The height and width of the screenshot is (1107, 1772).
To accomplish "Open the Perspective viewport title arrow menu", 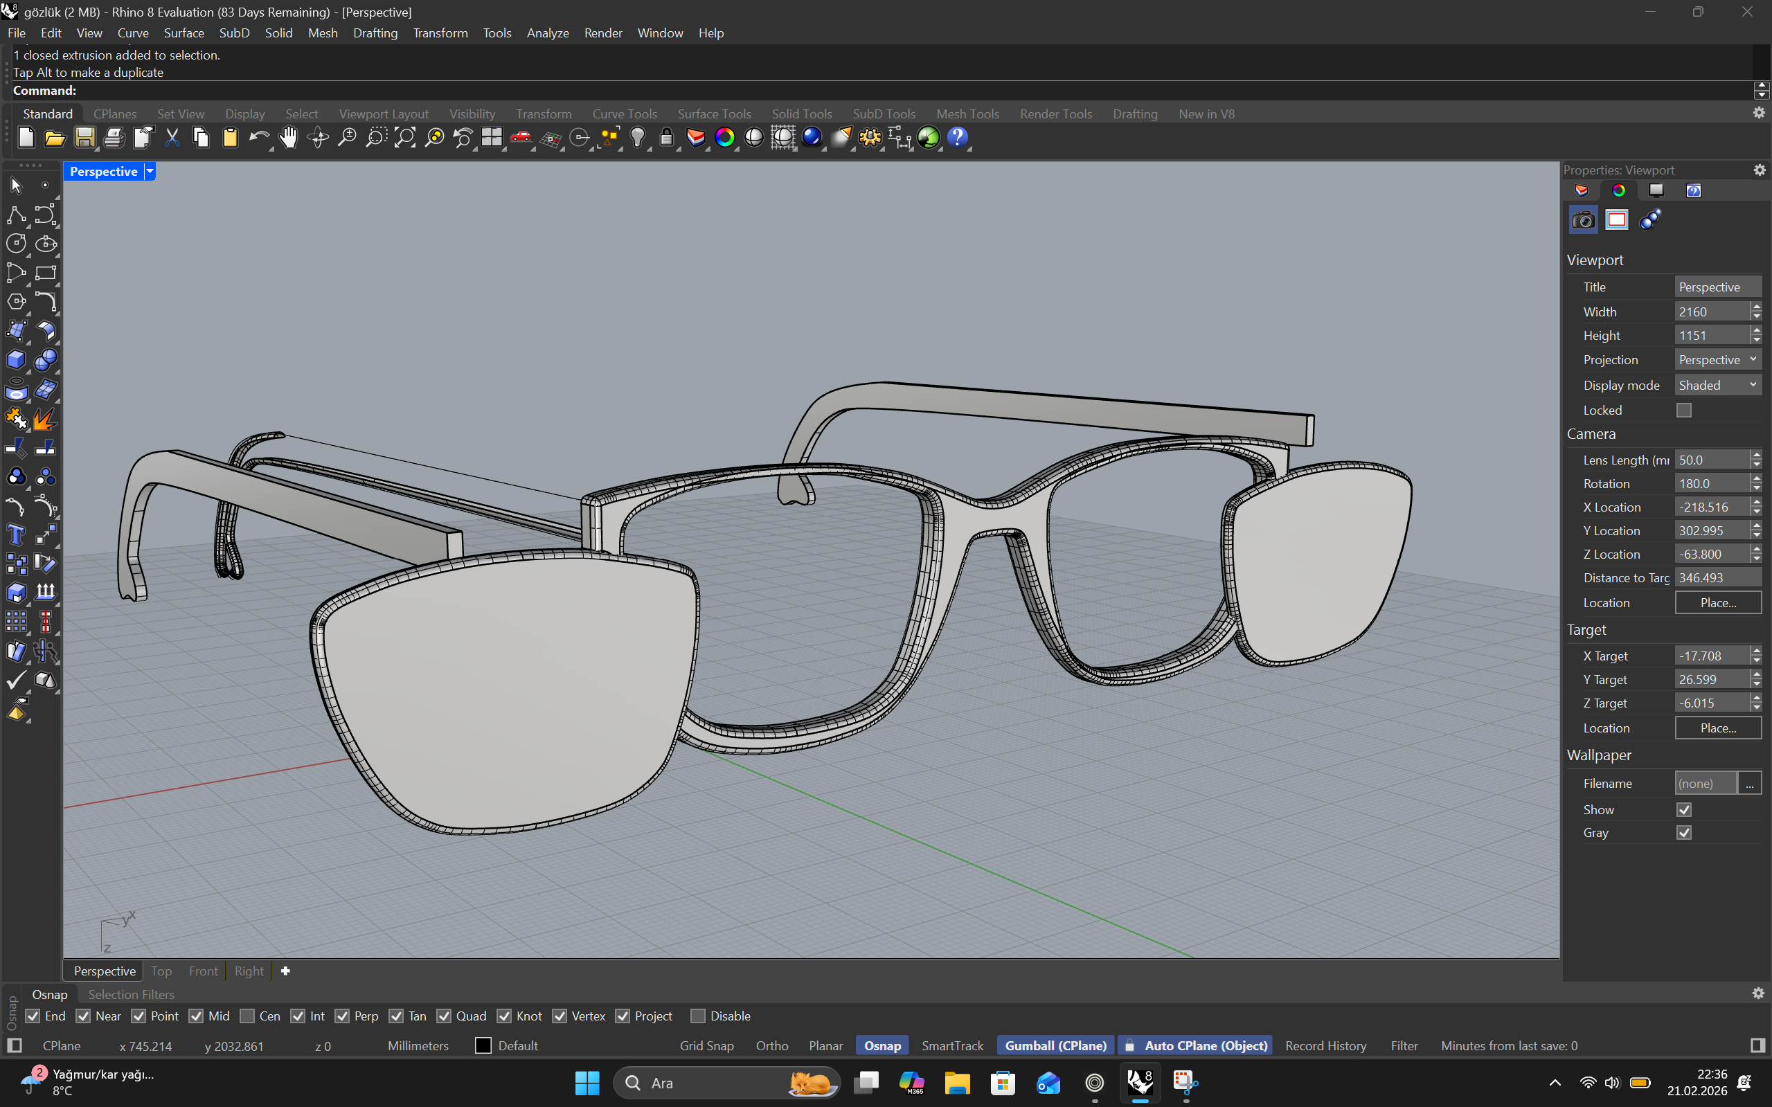I will point(150,171).
